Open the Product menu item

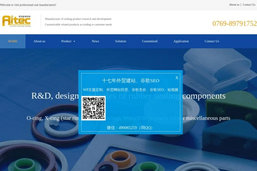pos(66,41)
